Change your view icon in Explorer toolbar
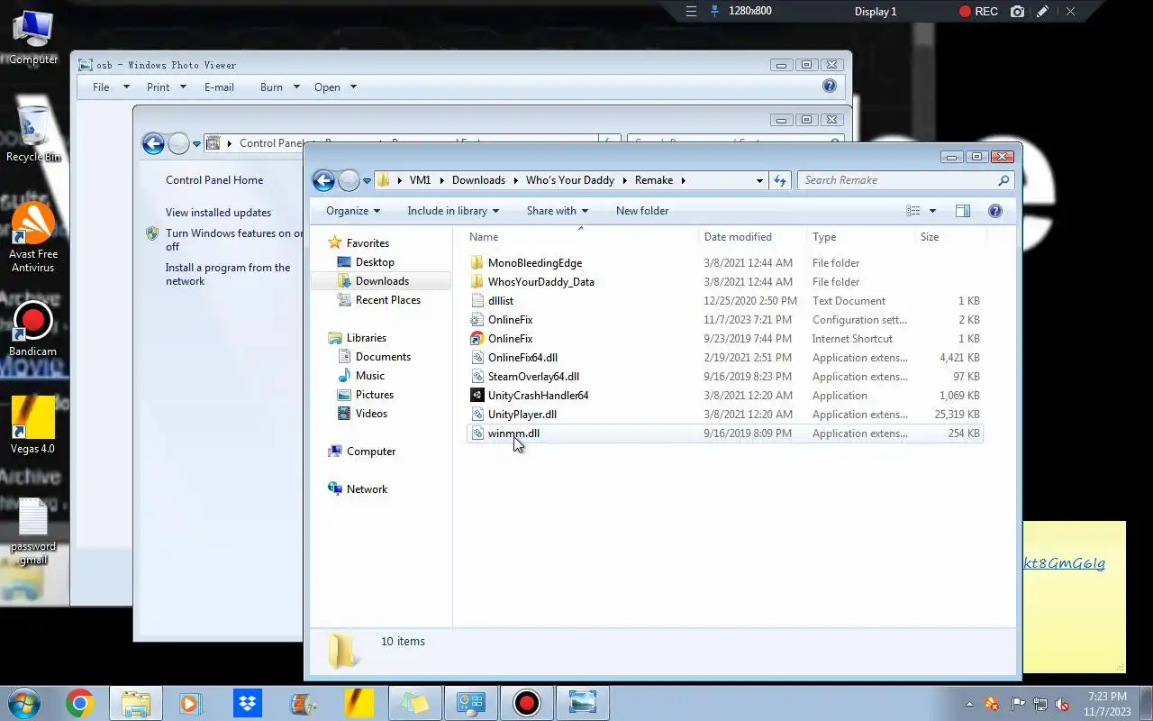Viewport: 1153px width, 721px height. (x=912, y=211)
